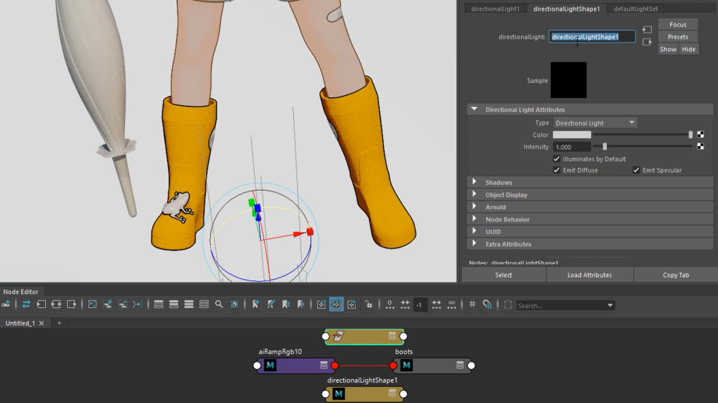Click the light Color swatch

click(572, 135)
